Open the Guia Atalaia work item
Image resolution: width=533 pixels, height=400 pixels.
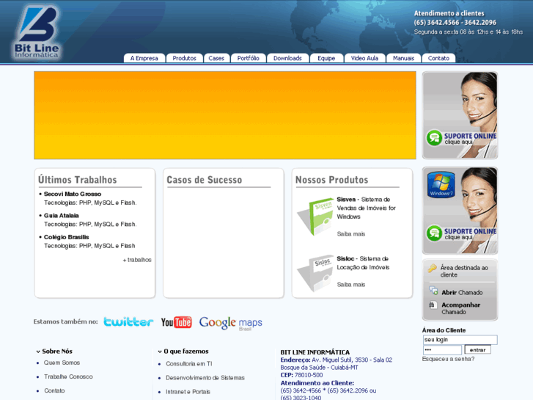click(61, 216)
